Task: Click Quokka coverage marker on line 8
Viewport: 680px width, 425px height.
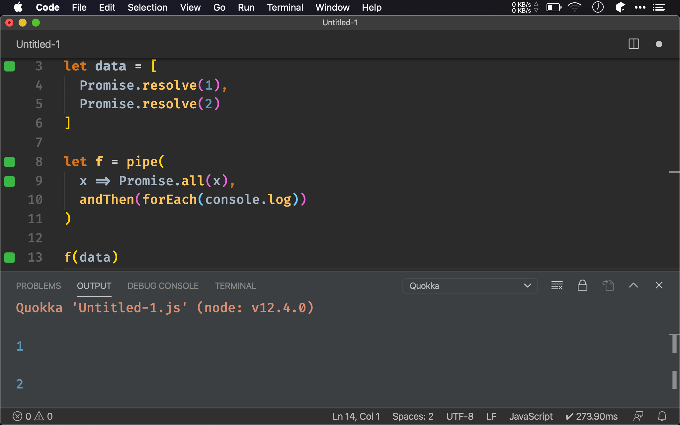Action: [x=10, y=162]
